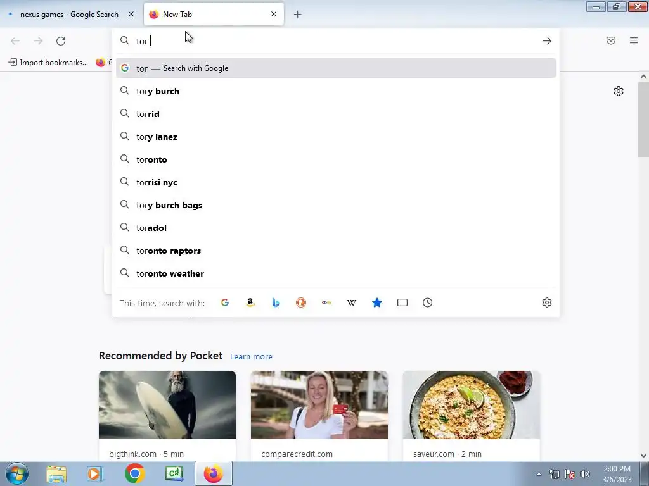This screenshot has height=486, width=649.
Task: Open the comparecredit.com card thumbnail
Action: point(319,404)
